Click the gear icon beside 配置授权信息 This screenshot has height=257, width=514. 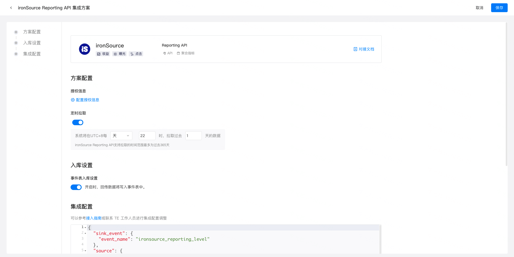click(x=73, y=100)
